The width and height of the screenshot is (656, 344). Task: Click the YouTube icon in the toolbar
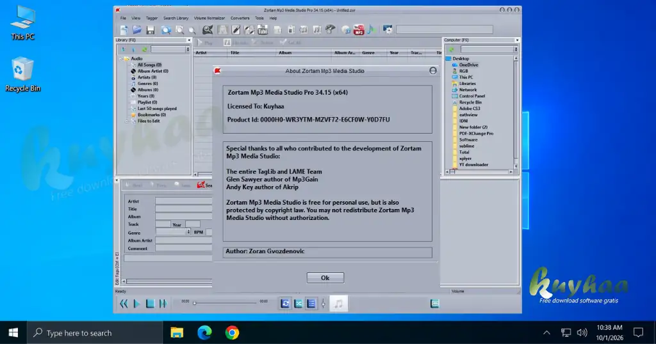[263, 29]
